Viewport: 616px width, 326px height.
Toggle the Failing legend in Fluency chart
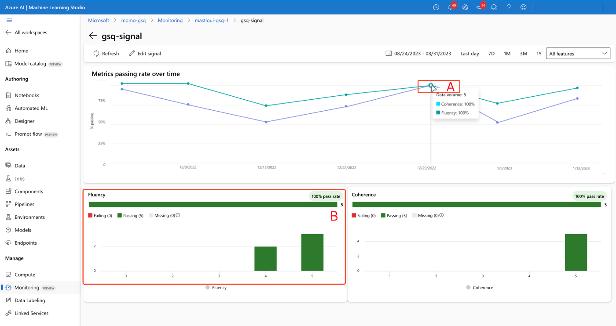(x=100, y=216)
